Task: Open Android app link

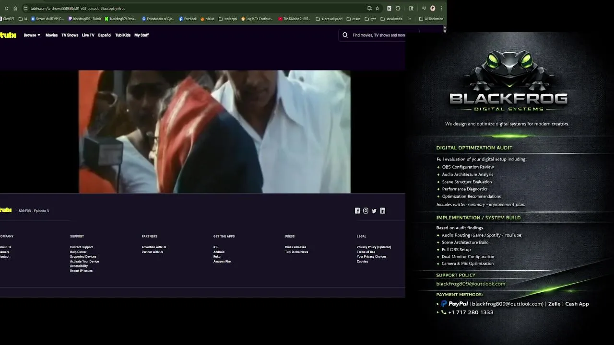Action: tap(219, 252)
